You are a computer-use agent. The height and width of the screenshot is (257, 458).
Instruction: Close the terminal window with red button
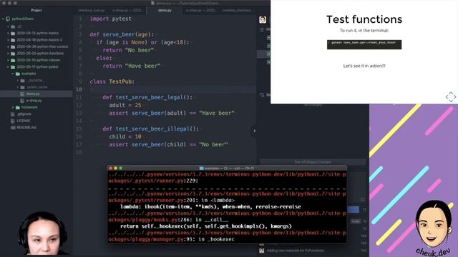point(110,168)
